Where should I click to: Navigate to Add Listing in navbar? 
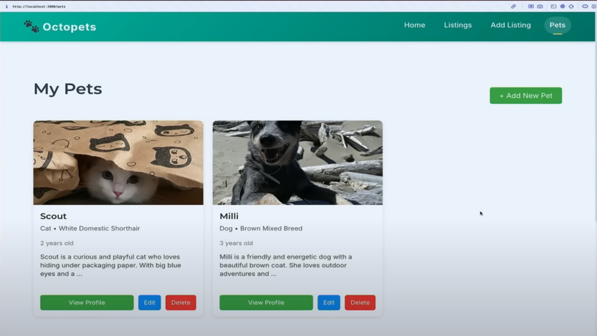[511, 25]
